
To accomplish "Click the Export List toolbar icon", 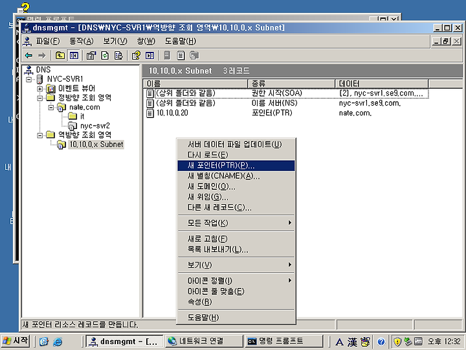I will click(118, 55).
